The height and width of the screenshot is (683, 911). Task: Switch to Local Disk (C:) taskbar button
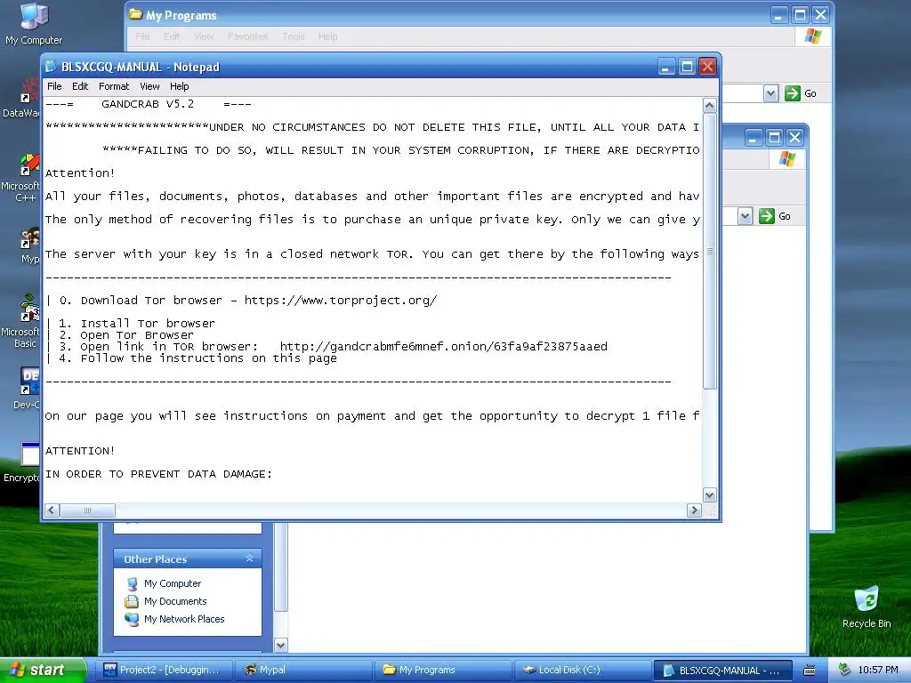coord(582,670)
